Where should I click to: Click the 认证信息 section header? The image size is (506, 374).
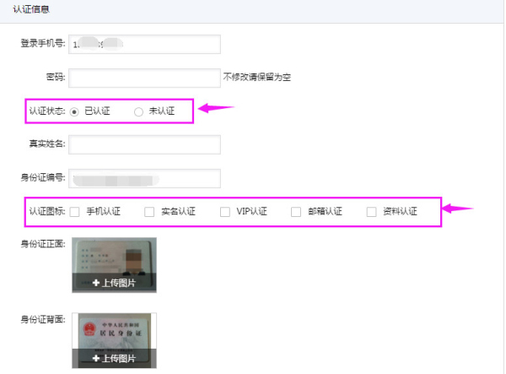click(x=31, y=10)
